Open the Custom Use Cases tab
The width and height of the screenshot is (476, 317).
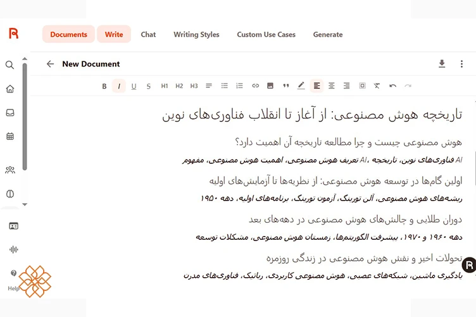pyautogui.click(x=266, y=35)
